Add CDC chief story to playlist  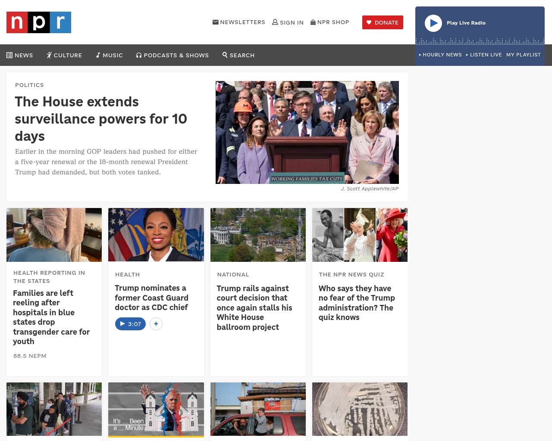[x=156, y=324]
